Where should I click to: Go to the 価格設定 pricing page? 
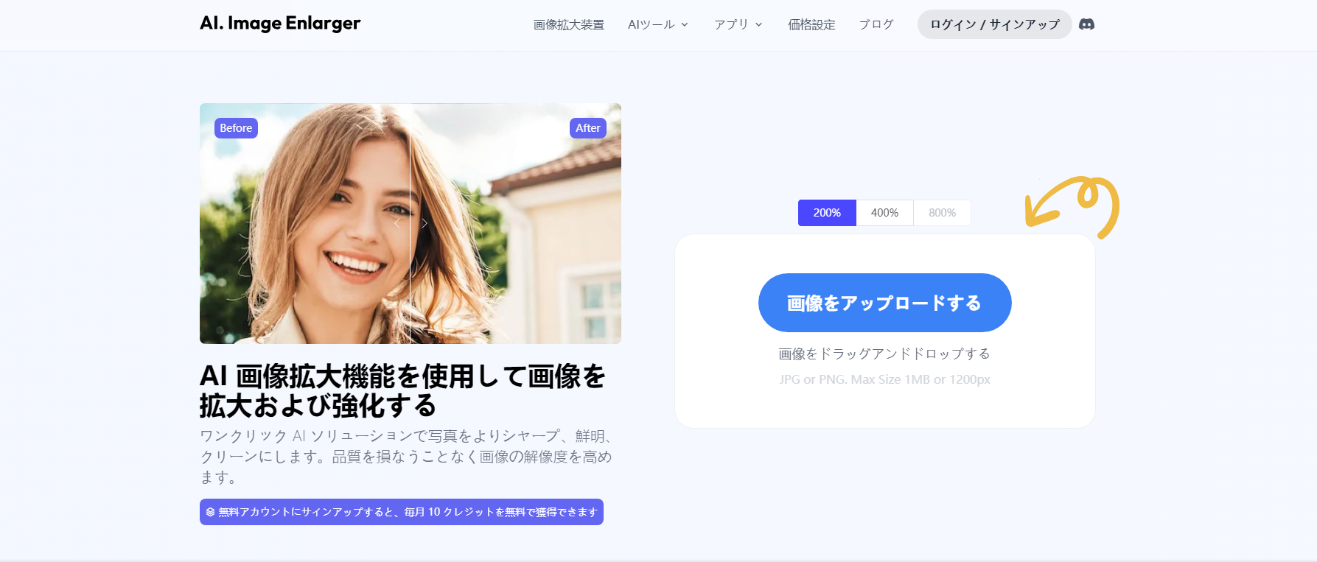click(811, 24)
